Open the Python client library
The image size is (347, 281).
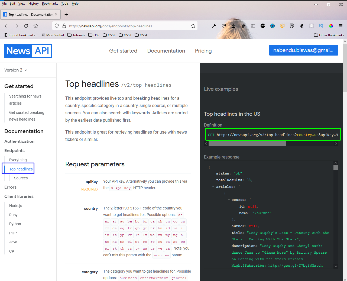[15, 224]
